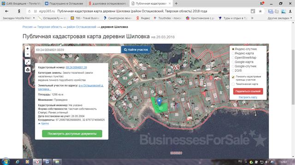Toggle Показать кадастровые границы checkbox

pos(233,77)
